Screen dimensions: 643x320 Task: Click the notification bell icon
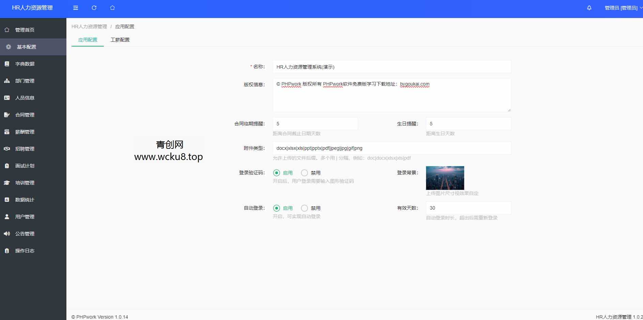coord(589,7)
